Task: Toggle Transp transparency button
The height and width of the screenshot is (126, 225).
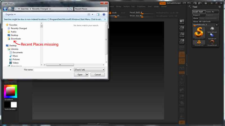Action: click(x=182, y=117)
